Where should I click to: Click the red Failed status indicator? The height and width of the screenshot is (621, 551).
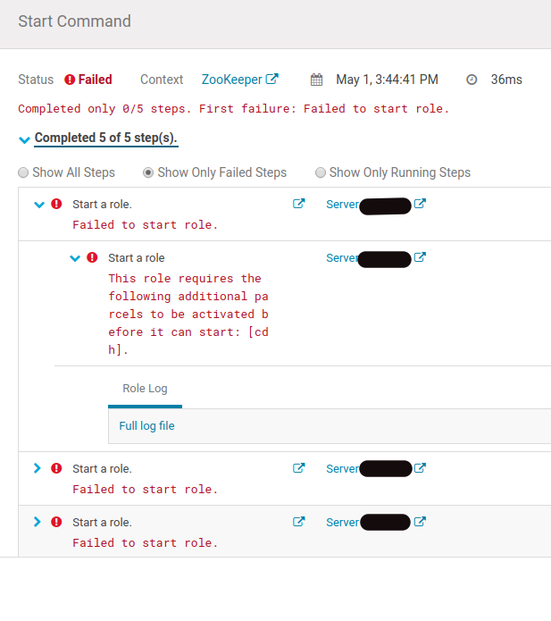click(x=88, y=80)
